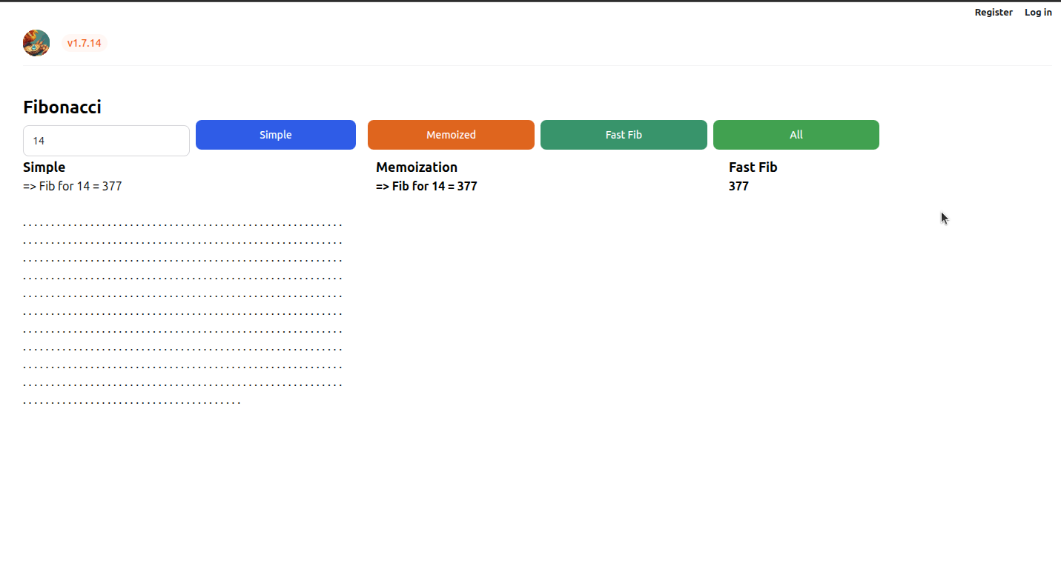Viewport: 1061px width, 569px height.
Task: Run the orange Memoized button
Action: 451,135
